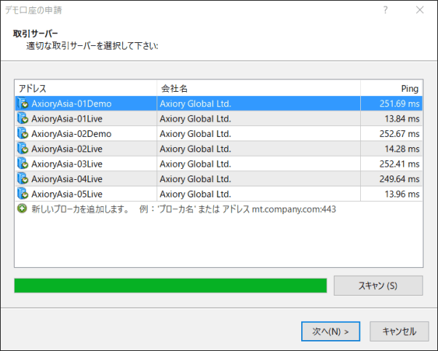Click the server icon beside AxioryAsia-02Live
Viewport: 438px width, 351px height.
pyautogui.click(x=23, y=149)
